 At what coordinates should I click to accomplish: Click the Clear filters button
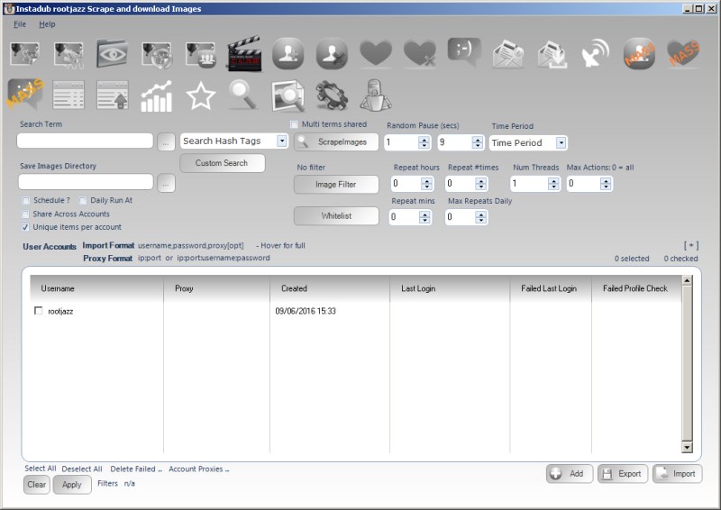(36, 485)
